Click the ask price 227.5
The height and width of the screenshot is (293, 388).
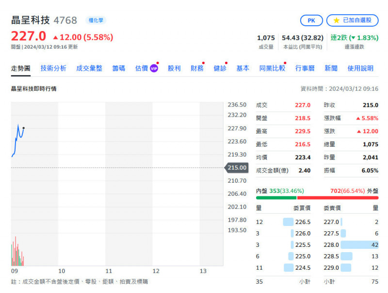pyautogui.click(x=331, y=234)
